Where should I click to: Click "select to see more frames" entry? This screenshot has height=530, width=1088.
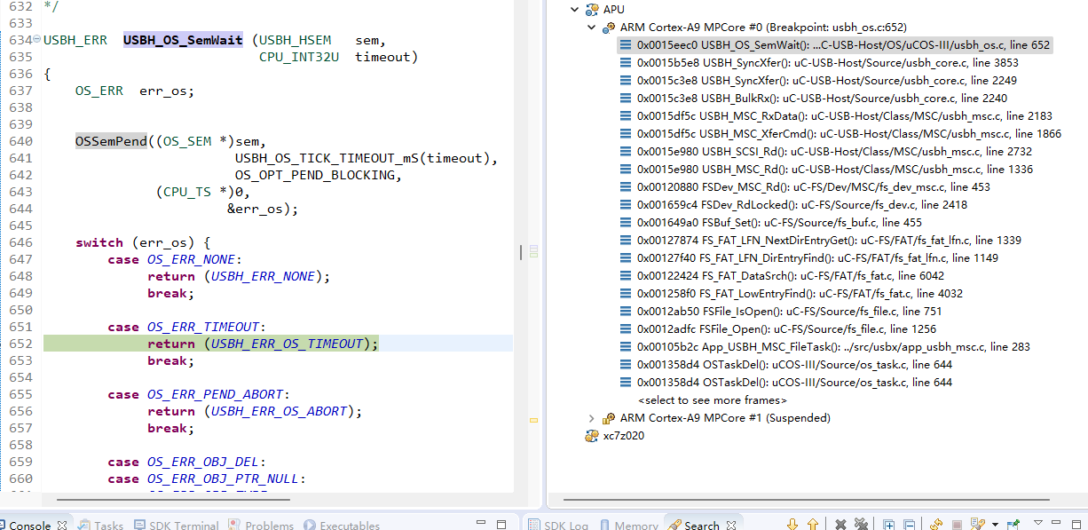point(712,400)
